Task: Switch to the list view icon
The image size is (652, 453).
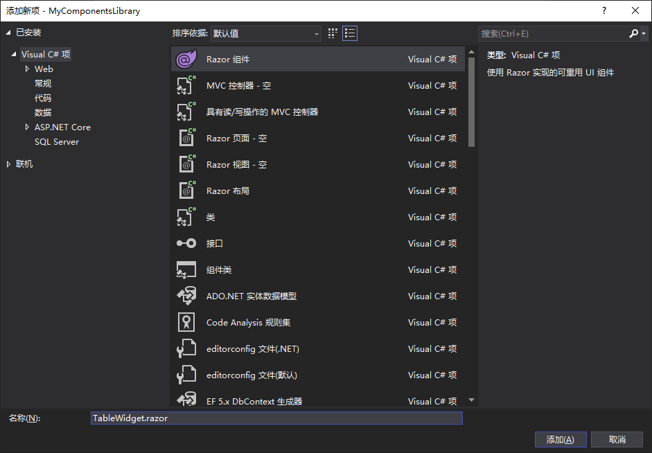Action: 350,33
